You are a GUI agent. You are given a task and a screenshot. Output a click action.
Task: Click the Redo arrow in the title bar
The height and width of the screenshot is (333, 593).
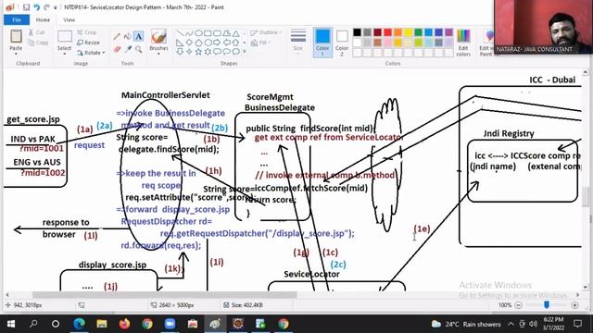click(x=46, y=7)
